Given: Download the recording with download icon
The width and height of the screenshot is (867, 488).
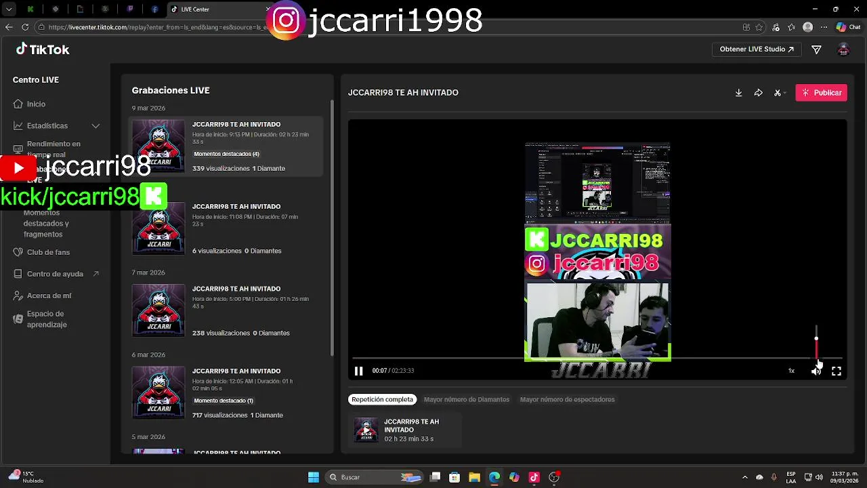Looking at the screenshot, I should point(738,93).
